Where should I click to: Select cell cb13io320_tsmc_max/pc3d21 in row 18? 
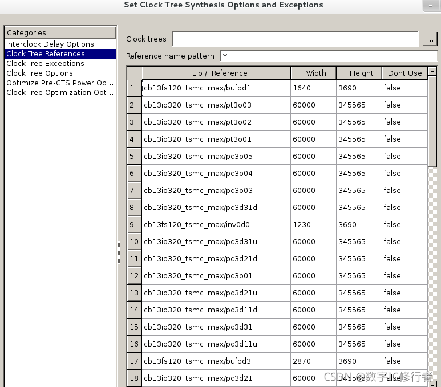point(216,378)
